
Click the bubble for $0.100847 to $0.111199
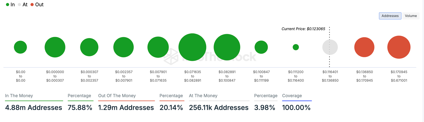(261, 47)
